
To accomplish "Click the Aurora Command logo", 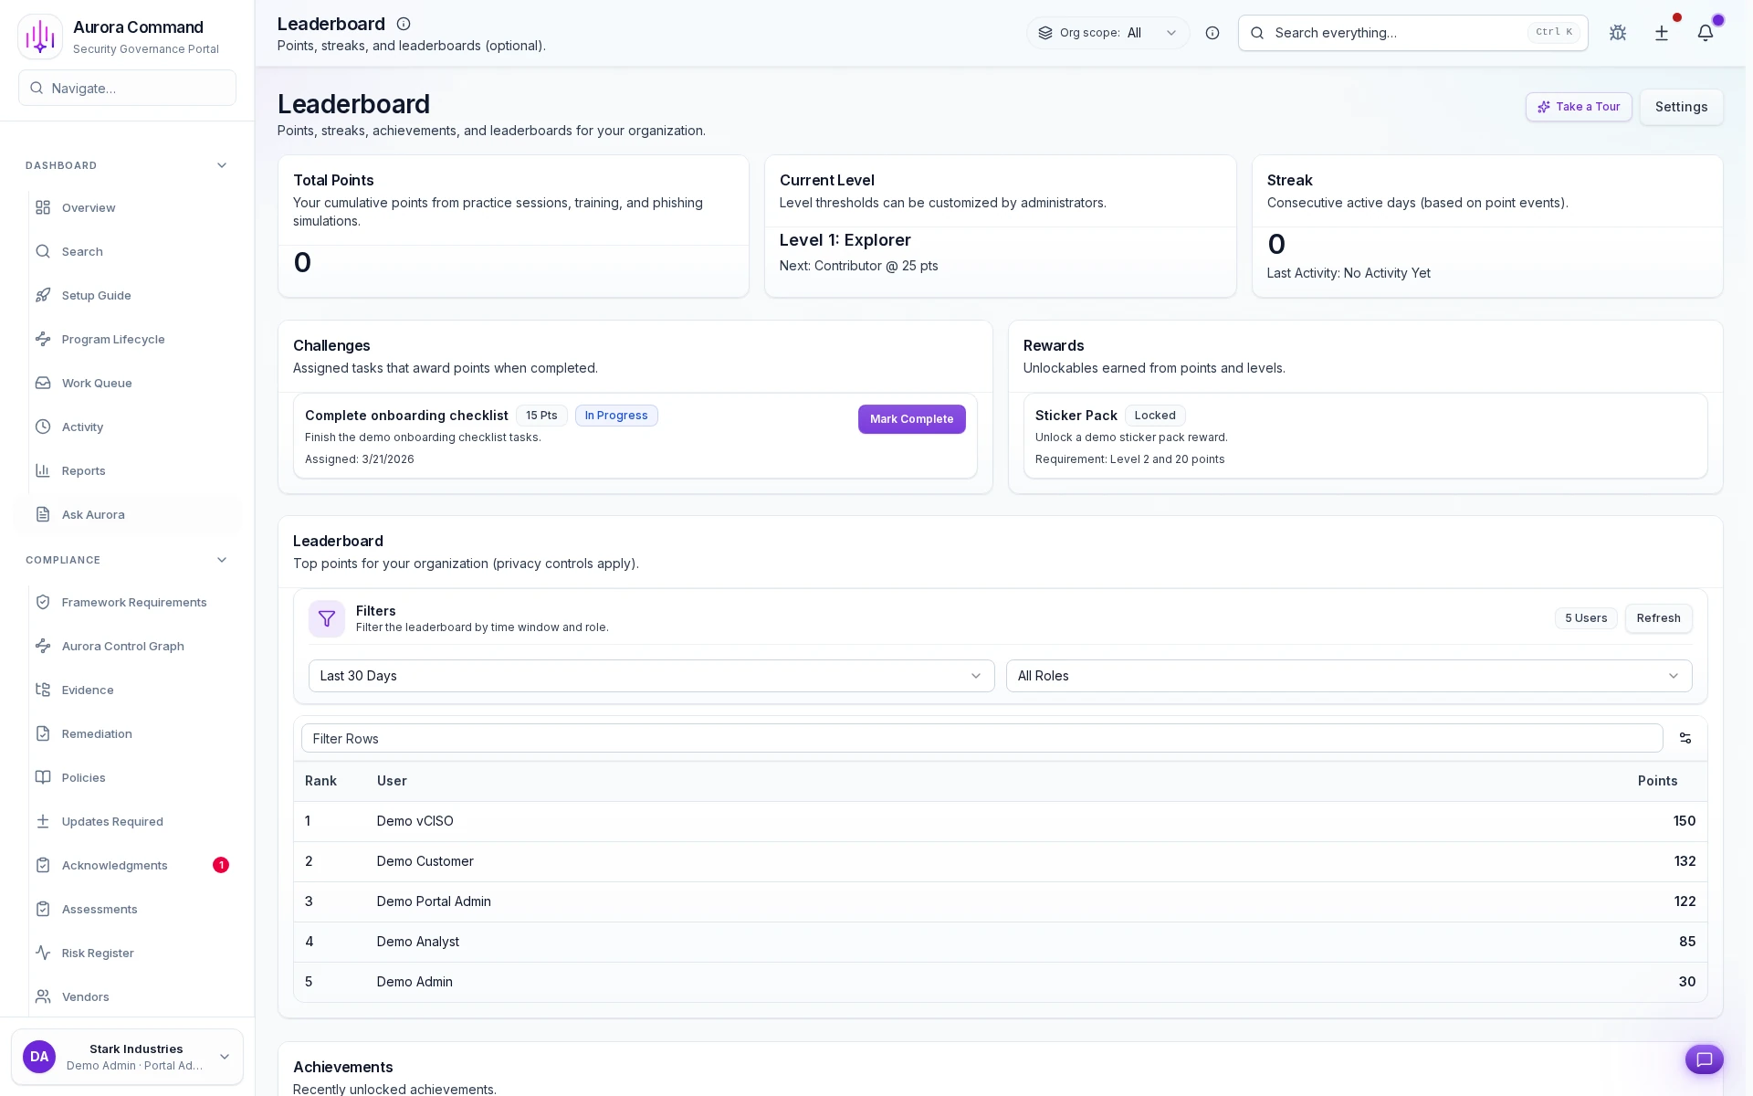I will point(40,37).
